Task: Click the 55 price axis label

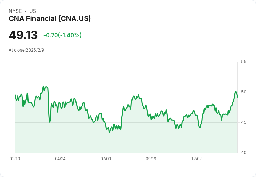Action: [x=243, y=62]
